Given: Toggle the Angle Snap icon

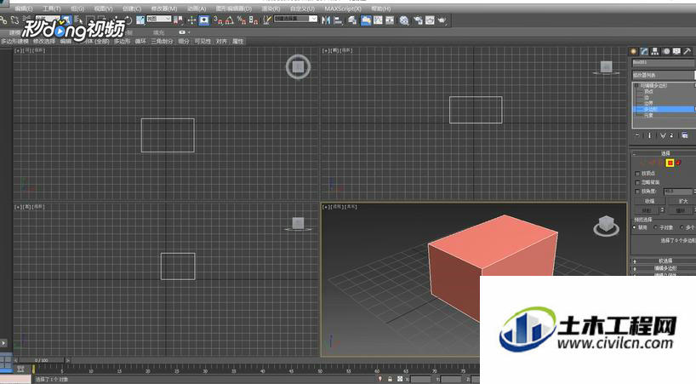Looking at the screenshot, I should click(230, 20).
